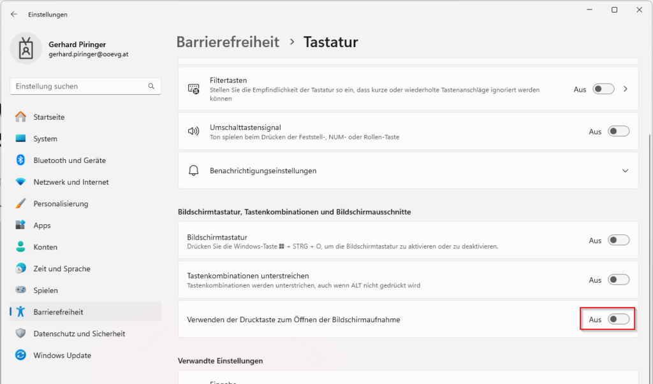Open the Apps settings category
The height and width of the screenshot is (384, 653).
click(x=42, y=225)
